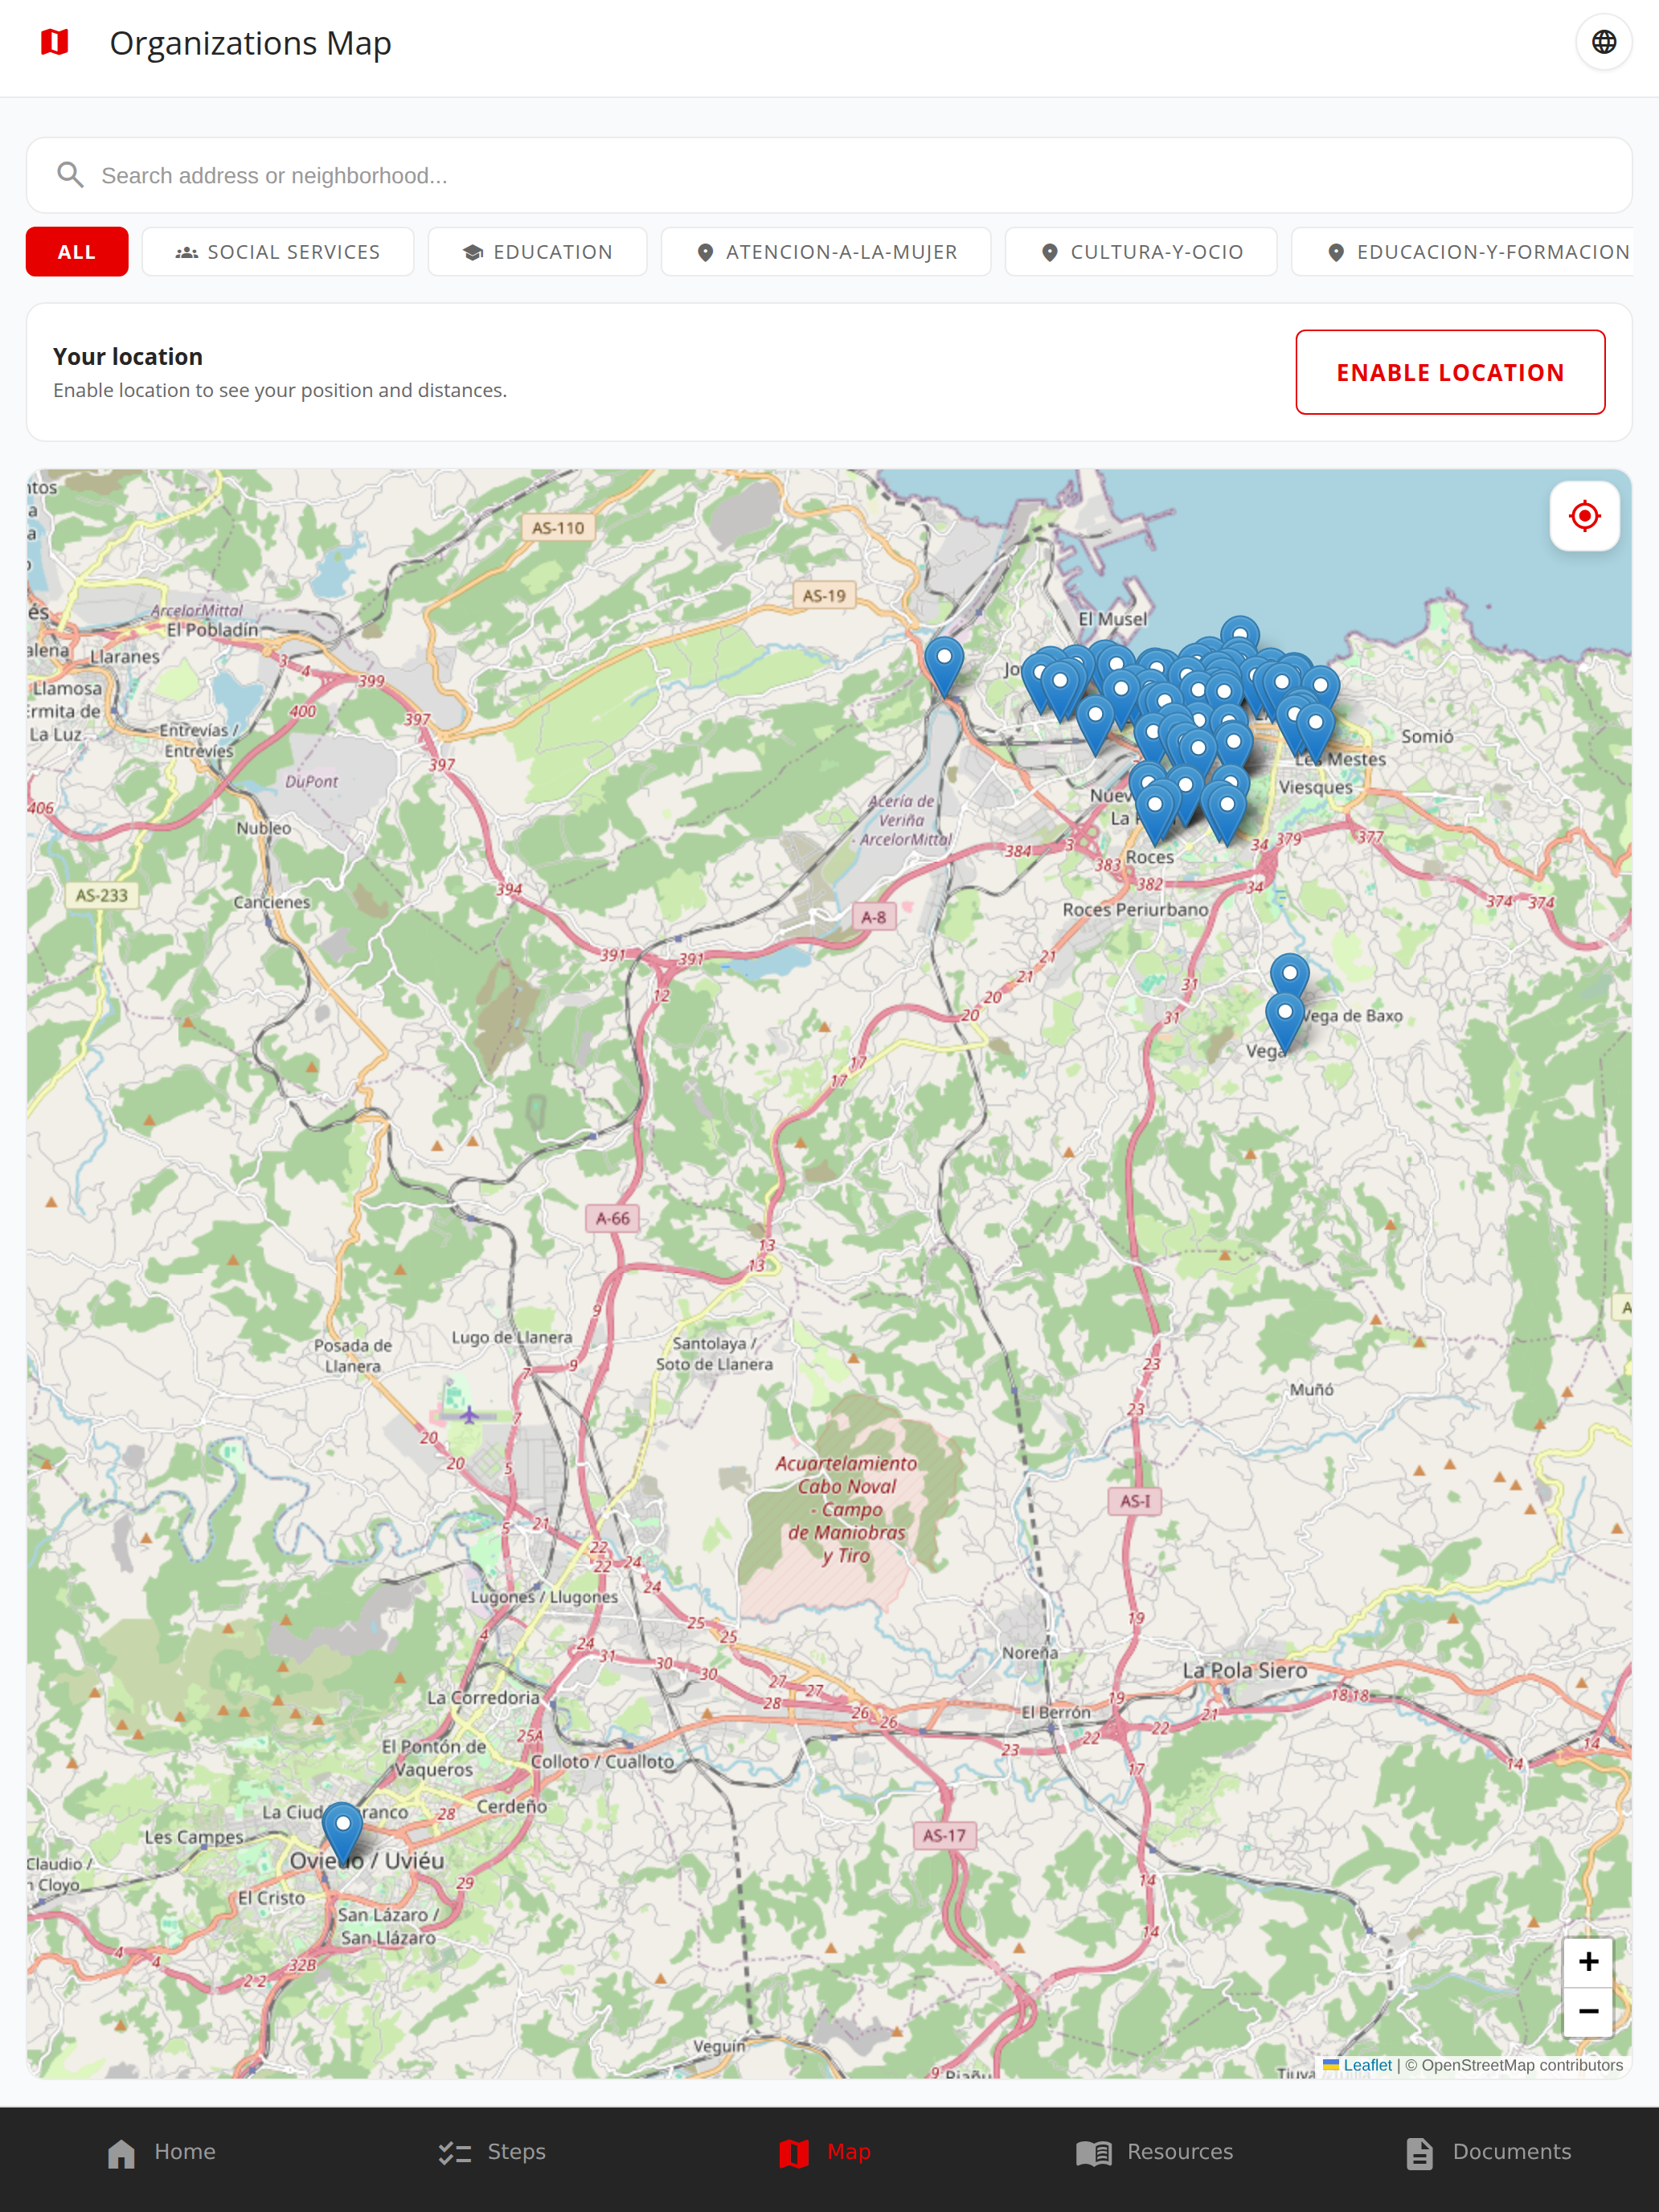Viewport: 1659px width, 2212px height.
Task: Click the red map logo icon
Action: [55, 42]
